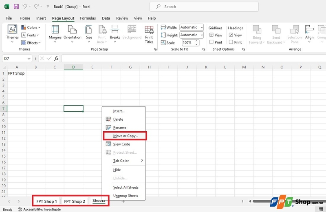This screenshot has width=326, height=212.
Task: Click the Accessibility: Investigate status
Action: pos(39,209)
